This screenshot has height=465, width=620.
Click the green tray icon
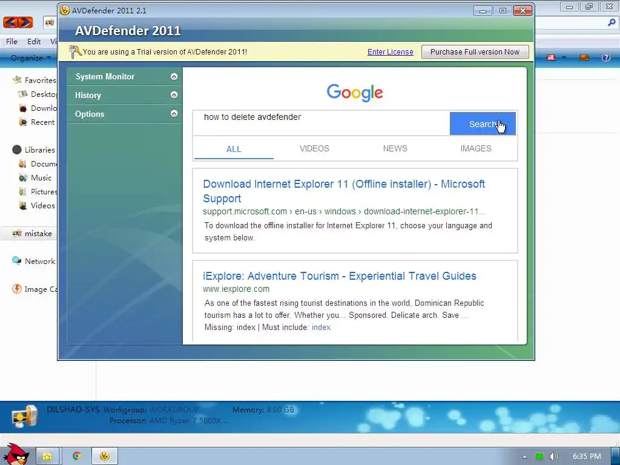539,457
